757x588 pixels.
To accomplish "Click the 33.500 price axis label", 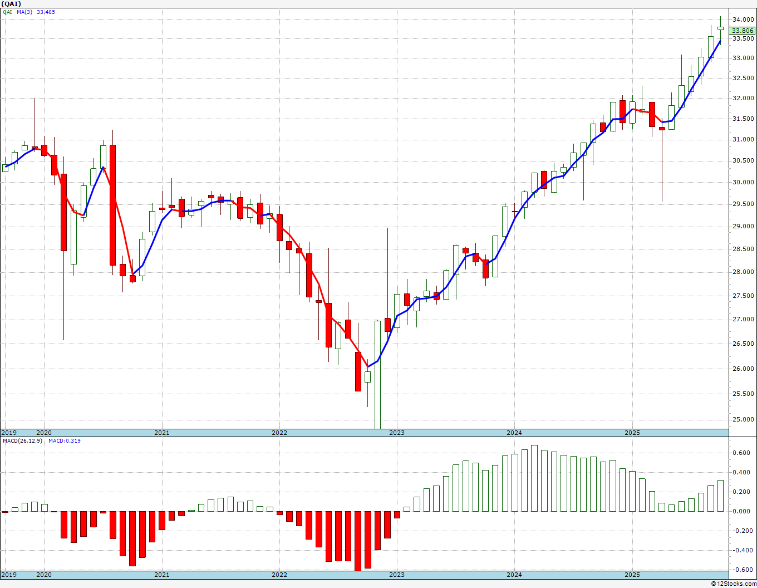I will 744,38.
